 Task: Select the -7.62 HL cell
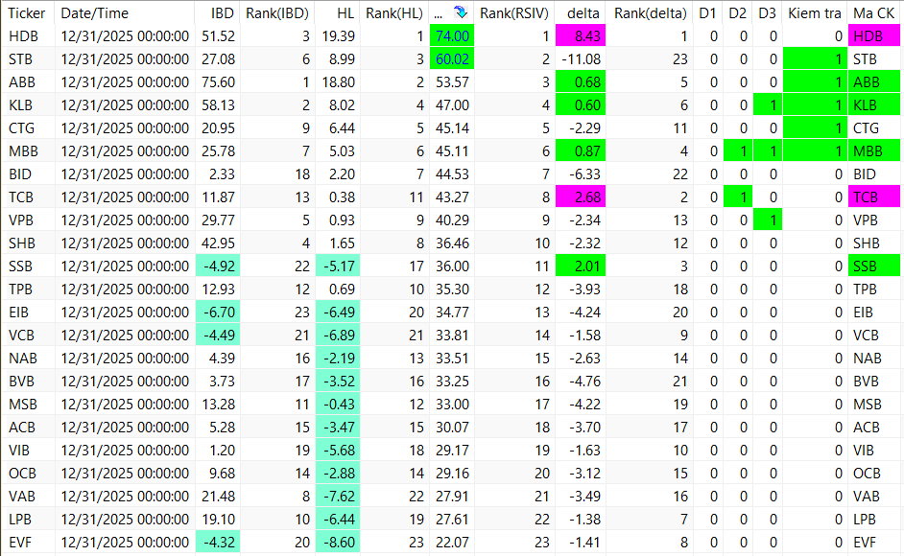click(338, 496)
